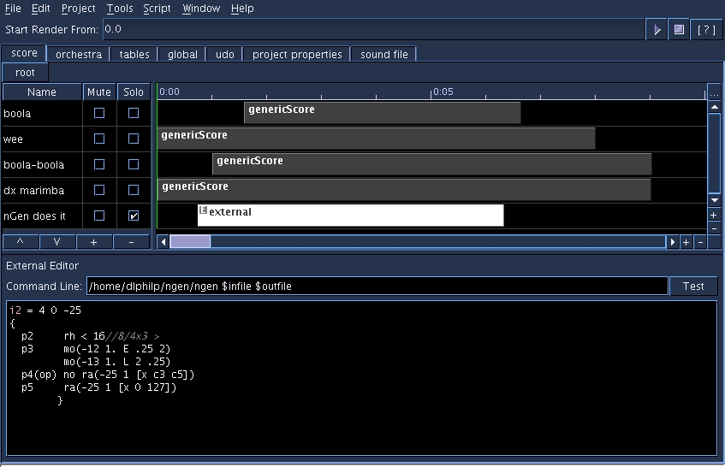Uncheck Solo on nGen does it layer
The image size is (725, 467).
coord(134,216)
